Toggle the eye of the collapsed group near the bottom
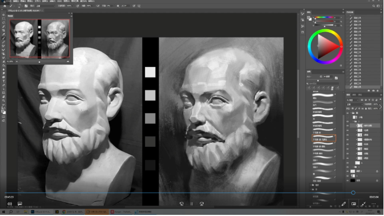 (347, 167)
